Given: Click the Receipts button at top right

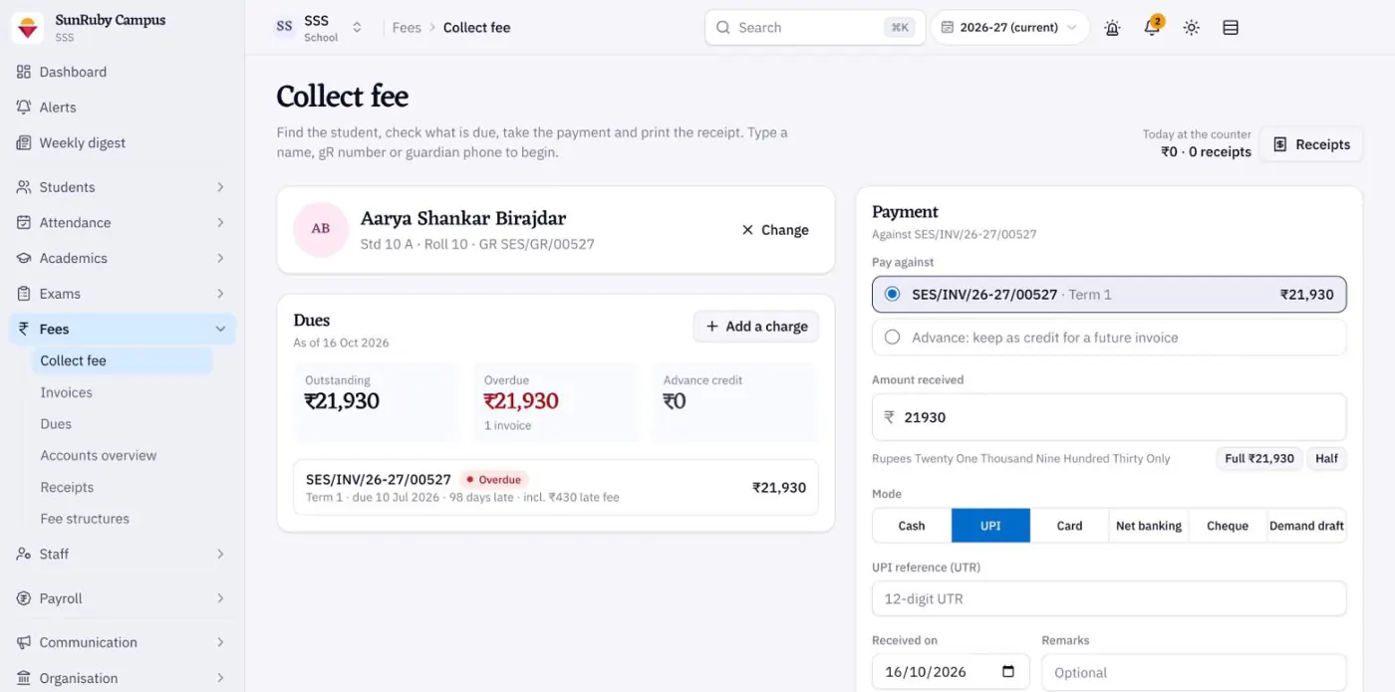Looking at the screenshot, I should [1311, 144].
